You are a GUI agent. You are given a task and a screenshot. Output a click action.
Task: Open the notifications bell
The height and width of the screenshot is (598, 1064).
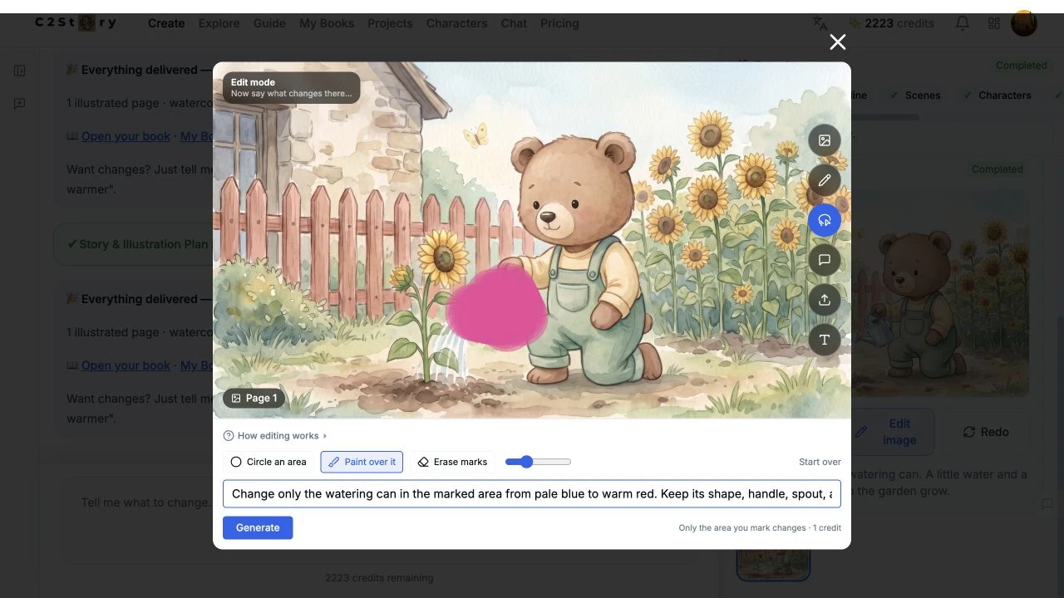(x=963, y=23)
